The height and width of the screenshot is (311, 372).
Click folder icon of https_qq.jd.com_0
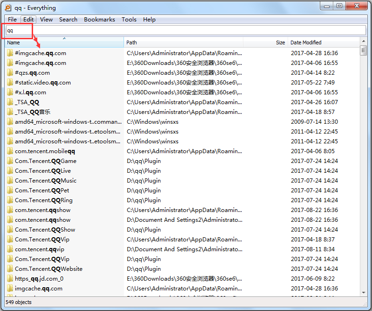[10, 279]
